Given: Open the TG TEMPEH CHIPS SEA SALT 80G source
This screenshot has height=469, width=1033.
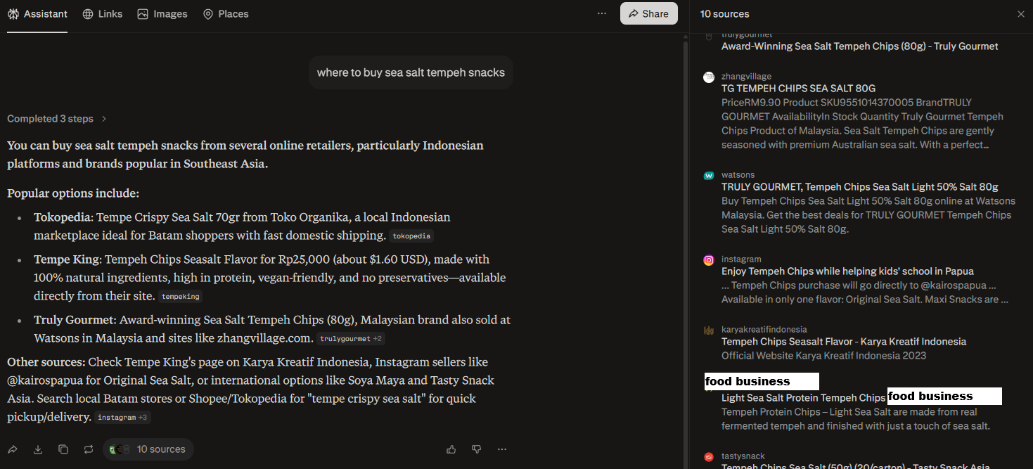Looking at the screenshot, I should tap(798, 89).
